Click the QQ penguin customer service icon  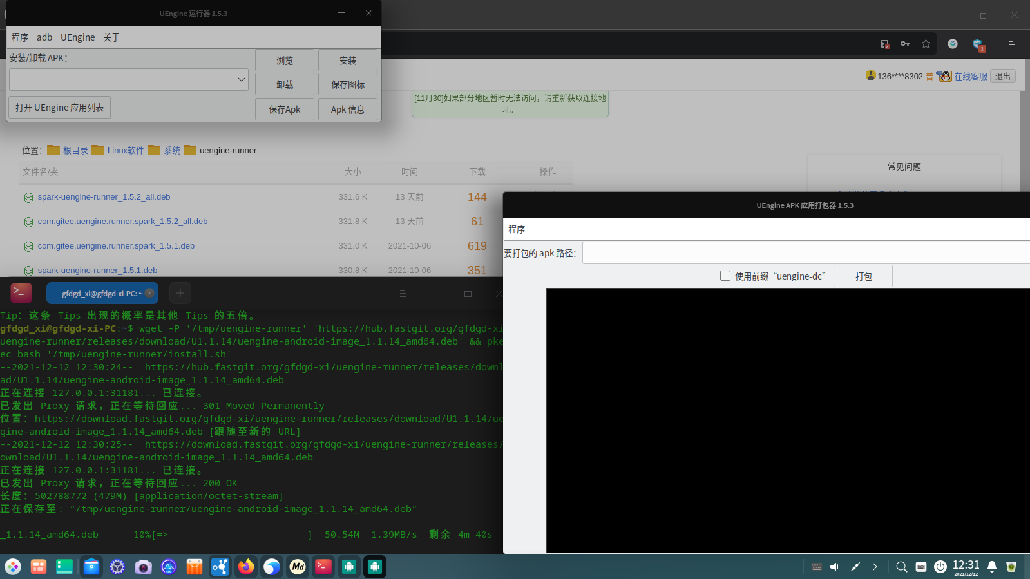[x=944, y=76]
